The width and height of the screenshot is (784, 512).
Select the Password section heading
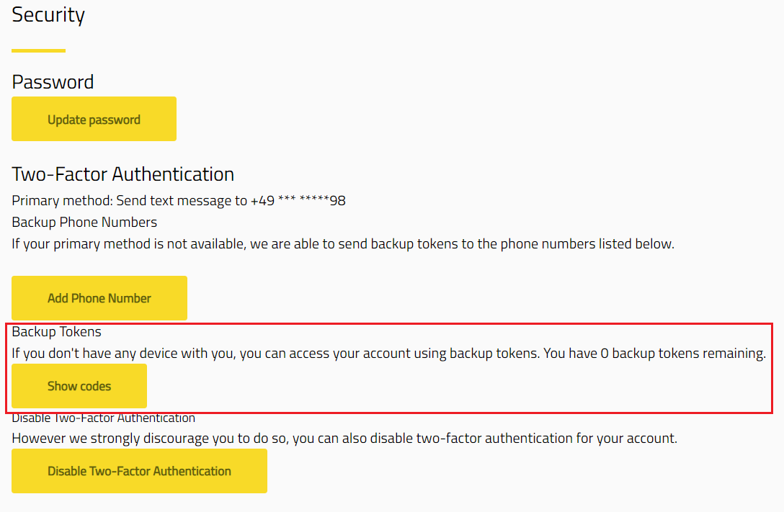53,82
